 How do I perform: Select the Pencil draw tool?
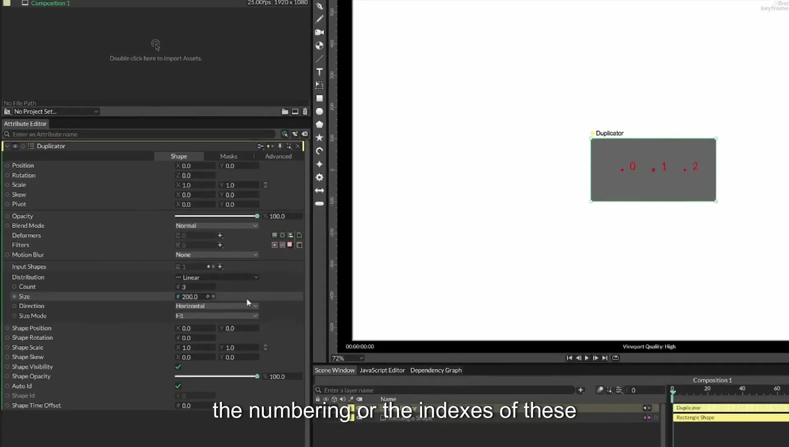coord(319,19)
